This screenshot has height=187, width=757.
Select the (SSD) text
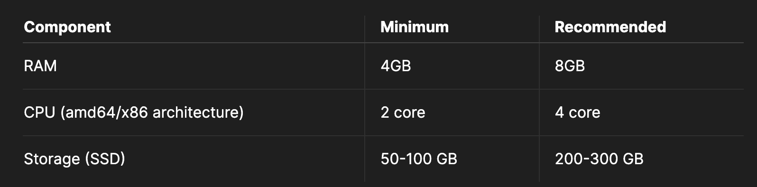point(105,159)
